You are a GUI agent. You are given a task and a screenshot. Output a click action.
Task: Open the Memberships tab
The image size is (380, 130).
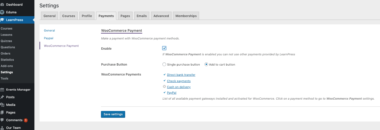click(x=186, y=16)
